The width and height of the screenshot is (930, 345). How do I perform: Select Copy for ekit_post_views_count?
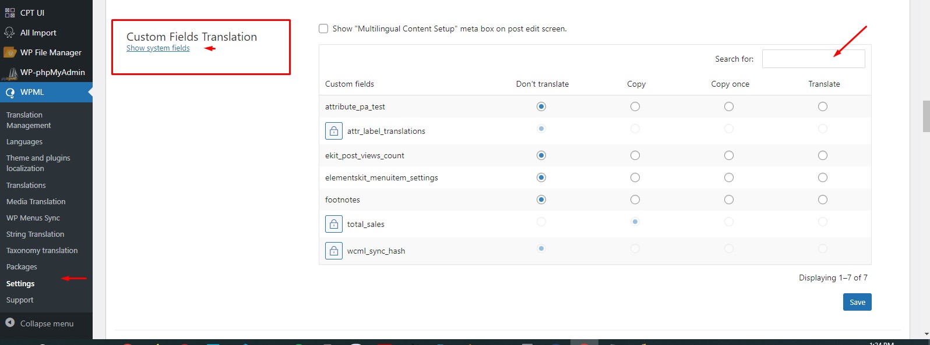pyautogui.click(x=635, y=155)
